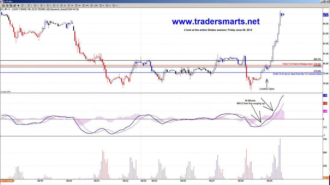Click the 84.87 current price tag

click(x=325, y=15)
